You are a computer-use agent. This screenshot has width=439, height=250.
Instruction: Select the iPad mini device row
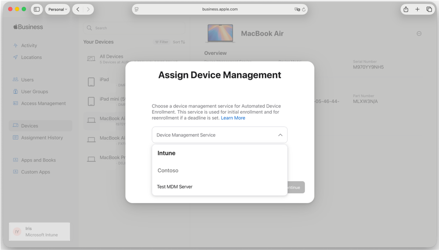[x=105, y=101]
